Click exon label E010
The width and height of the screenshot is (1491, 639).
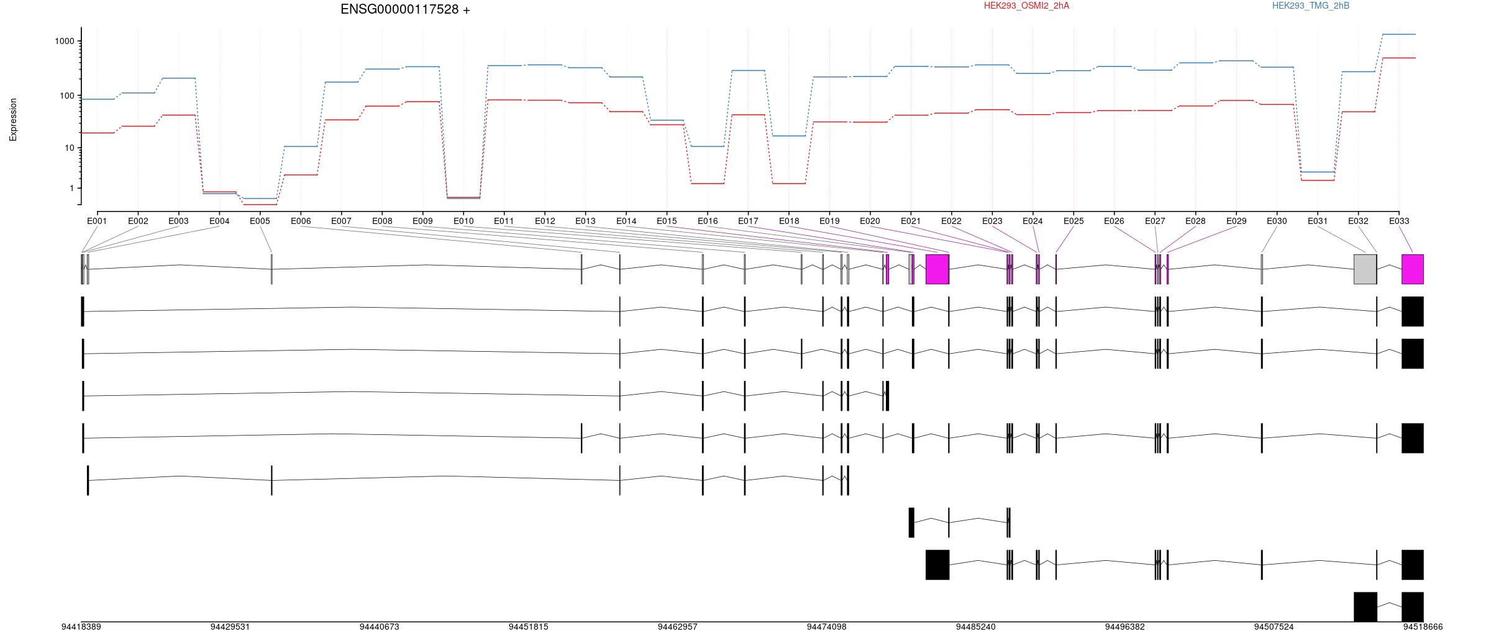(463, 221)
